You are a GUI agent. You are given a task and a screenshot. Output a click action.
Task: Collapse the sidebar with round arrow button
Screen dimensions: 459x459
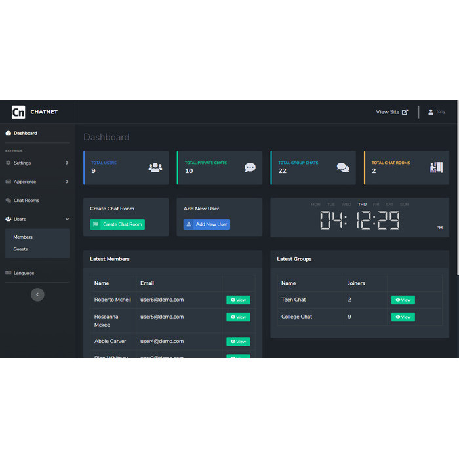pos(37,294)
